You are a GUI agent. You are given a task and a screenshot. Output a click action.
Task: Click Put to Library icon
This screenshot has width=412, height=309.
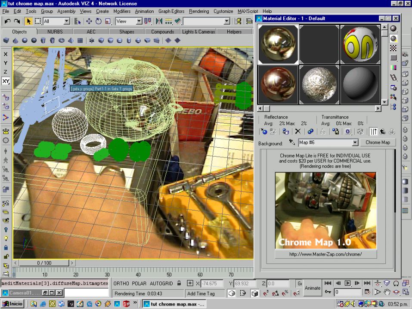coord(335,131)
